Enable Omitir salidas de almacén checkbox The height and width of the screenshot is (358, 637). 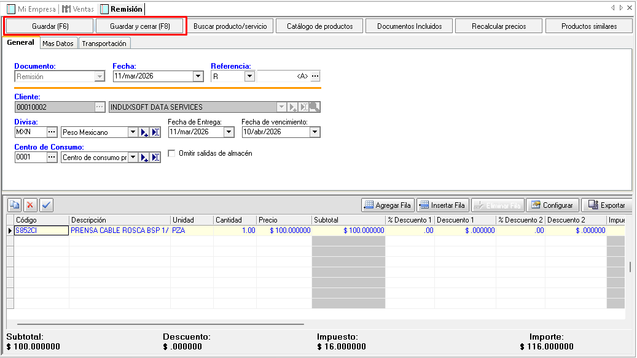(172, 153)
